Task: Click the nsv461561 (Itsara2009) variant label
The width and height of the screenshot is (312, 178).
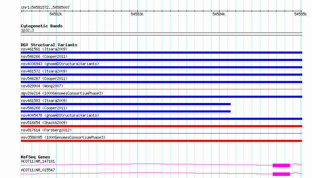Action: tap(44, 49)
